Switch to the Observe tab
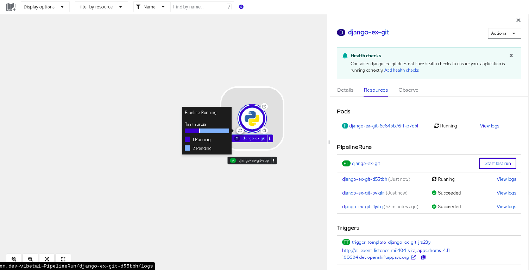This screenshot has width=529, height=270. pos(408,90)
